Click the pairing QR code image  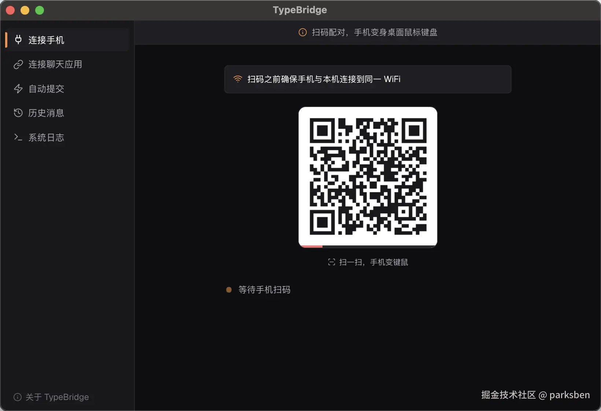pos(368,176)
